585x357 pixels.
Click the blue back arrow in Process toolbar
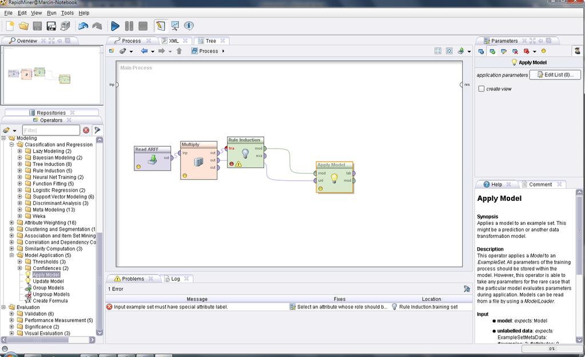coord(144,51)
